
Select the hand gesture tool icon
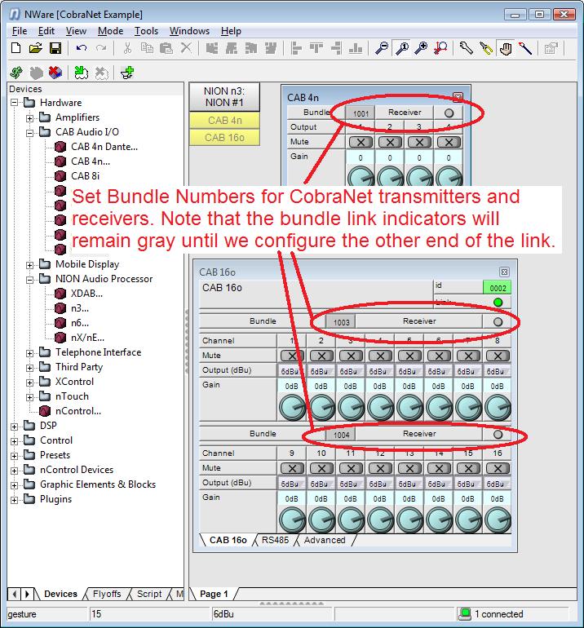click(506, 48)
